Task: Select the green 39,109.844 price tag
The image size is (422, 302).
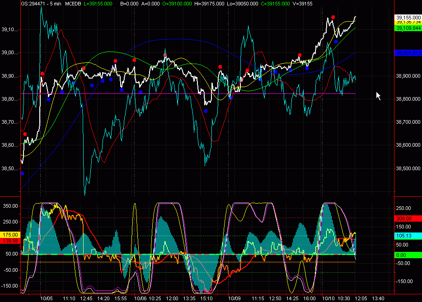Action: 408,28
